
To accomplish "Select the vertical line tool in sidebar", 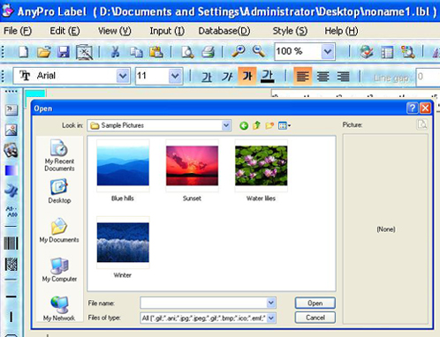I will (11, 317).
